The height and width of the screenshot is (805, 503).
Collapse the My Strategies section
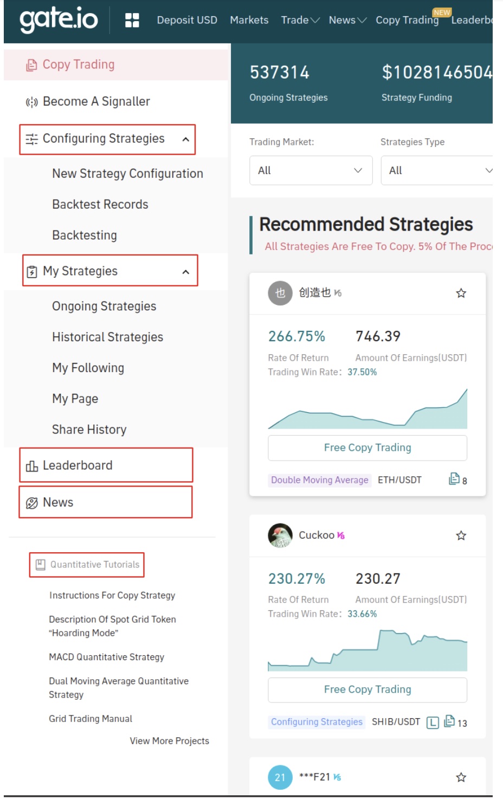[186, 272]
